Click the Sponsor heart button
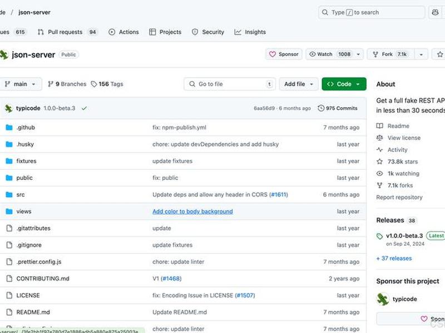 coord(284,54)
